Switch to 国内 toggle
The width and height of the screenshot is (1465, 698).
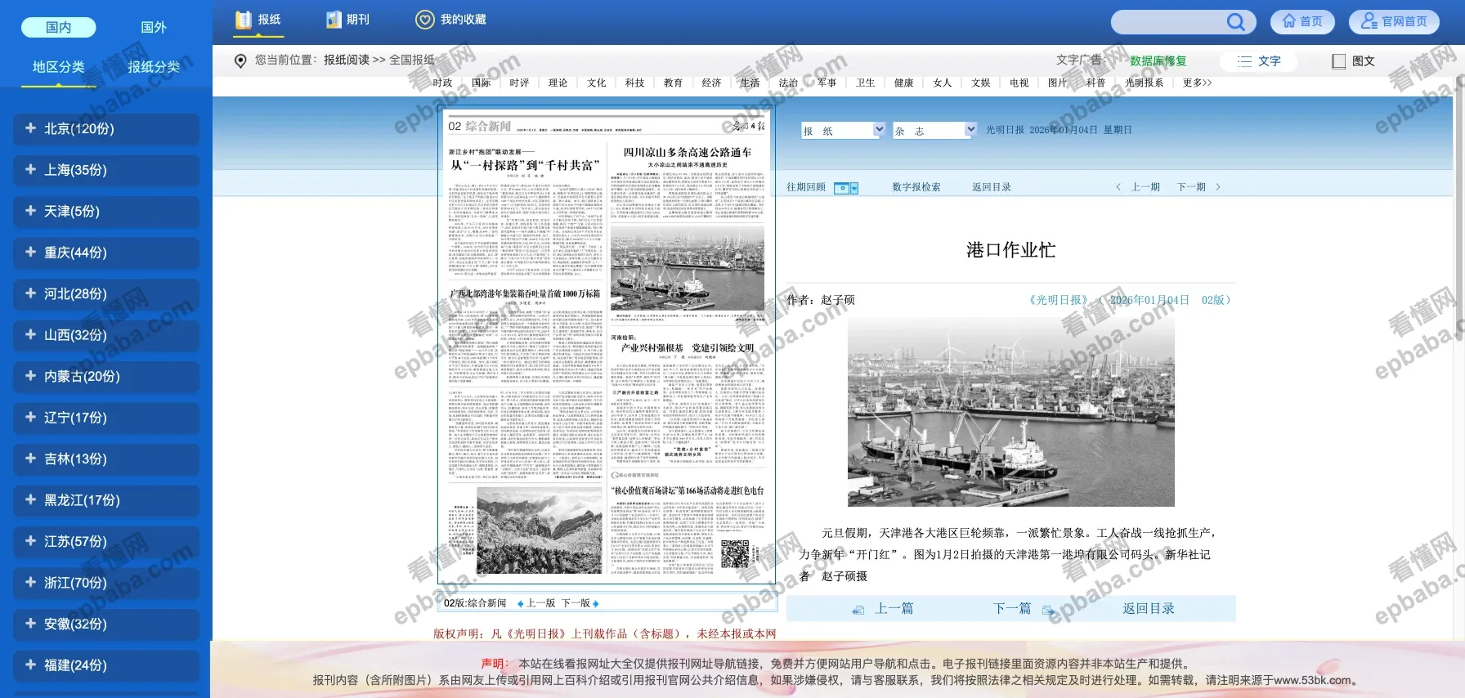pos(58,27)
